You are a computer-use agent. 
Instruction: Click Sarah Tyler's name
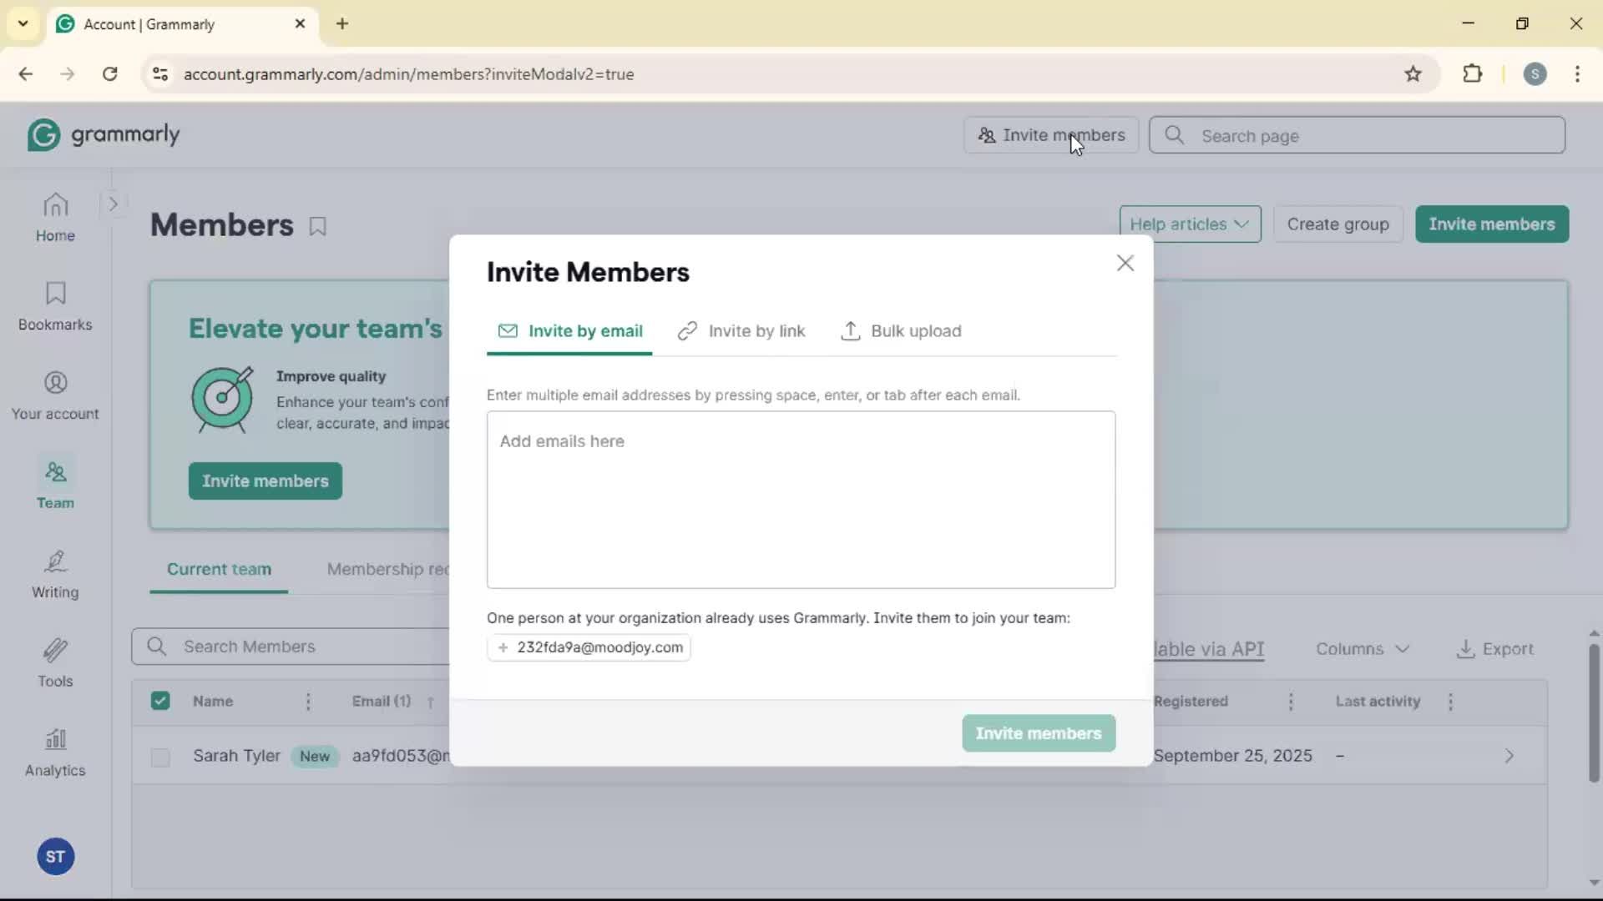pyautogui.click(x=236, y=756)
